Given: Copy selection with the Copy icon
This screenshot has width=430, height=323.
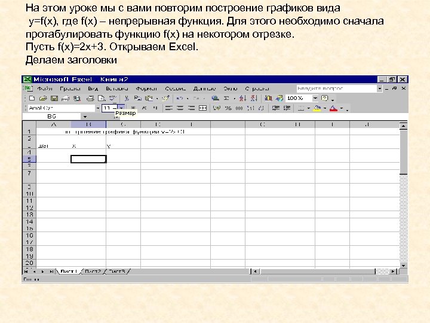Looking at the screenshot, I should (x=138, y=98).
